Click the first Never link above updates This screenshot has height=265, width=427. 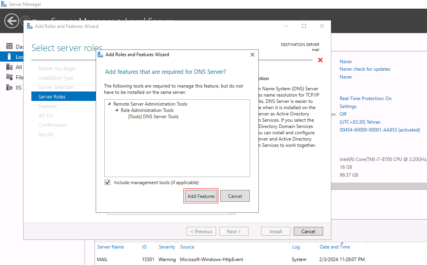coord(346,62)
